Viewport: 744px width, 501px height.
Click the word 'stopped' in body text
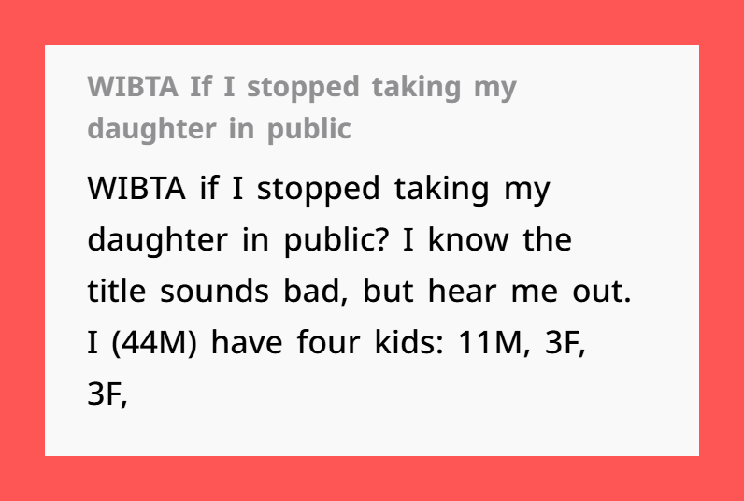[x=319, y=190]
